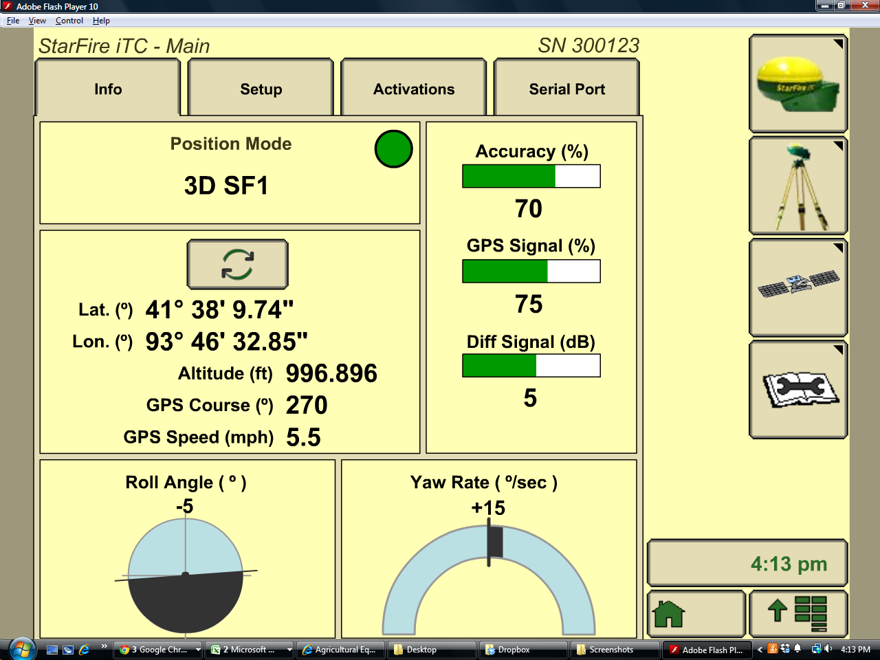The image size is (880, 660).
Task: Click the volume icon in system tray
Action: pos(828,648)
